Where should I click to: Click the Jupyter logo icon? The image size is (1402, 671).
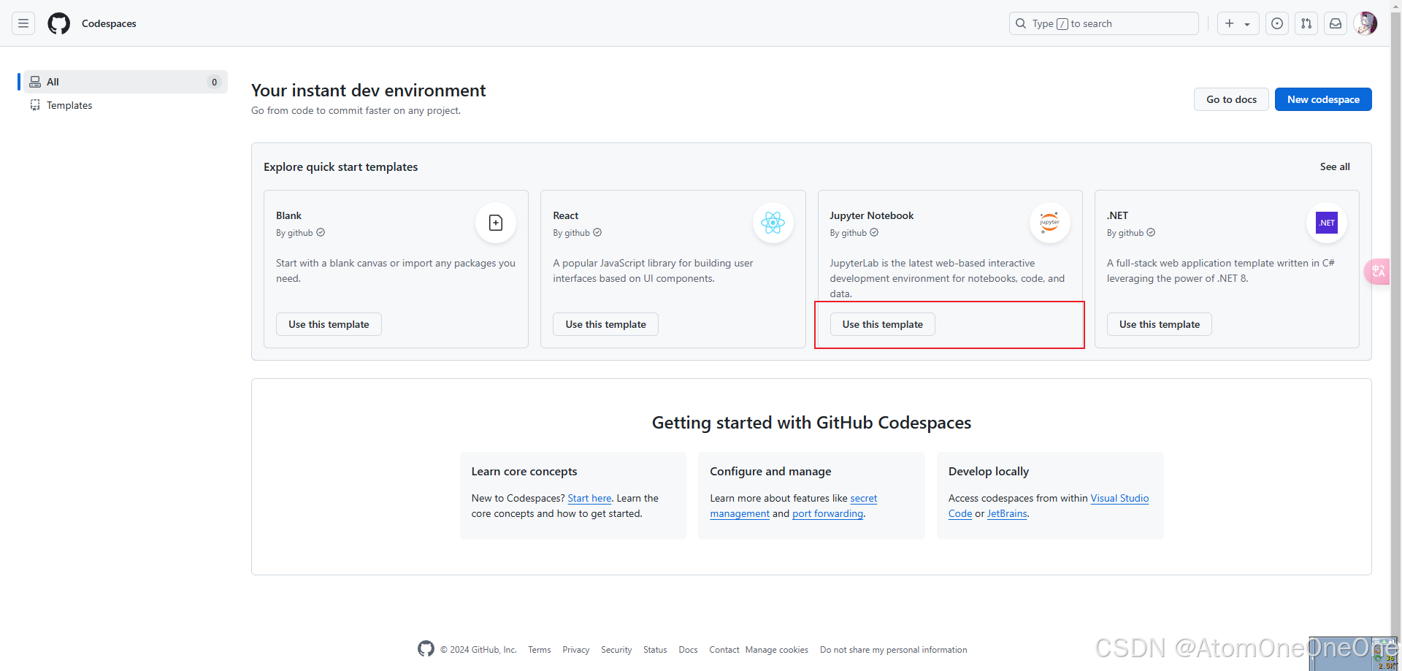point(1049,223)
